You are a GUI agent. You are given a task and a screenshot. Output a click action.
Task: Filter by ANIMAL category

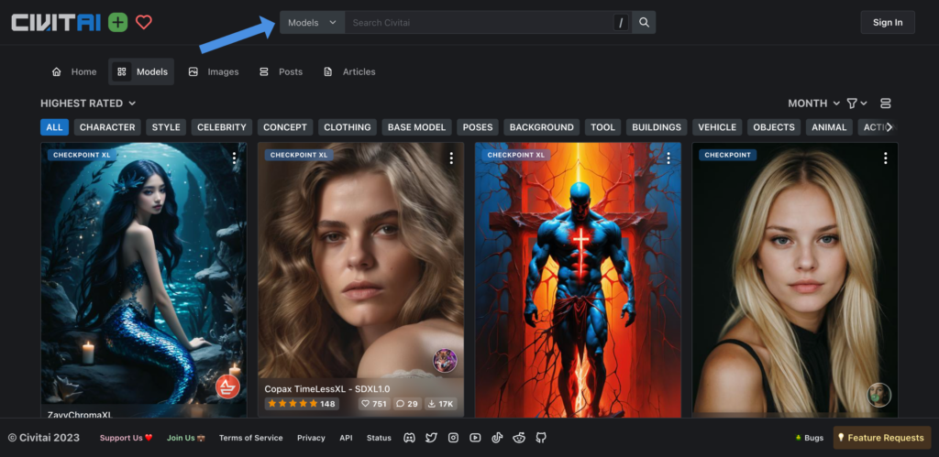click(x=829, y=127)
